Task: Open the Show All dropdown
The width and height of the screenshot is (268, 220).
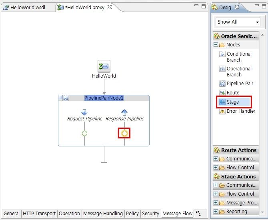Action: coord(238,22)
